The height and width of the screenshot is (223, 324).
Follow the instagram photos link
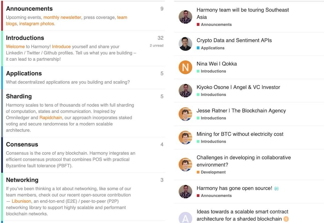coord(36,24)
